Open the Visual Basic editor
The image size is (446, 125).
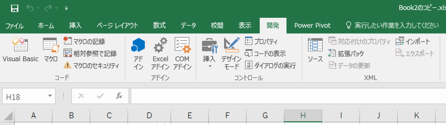click(x=20, y=50)
